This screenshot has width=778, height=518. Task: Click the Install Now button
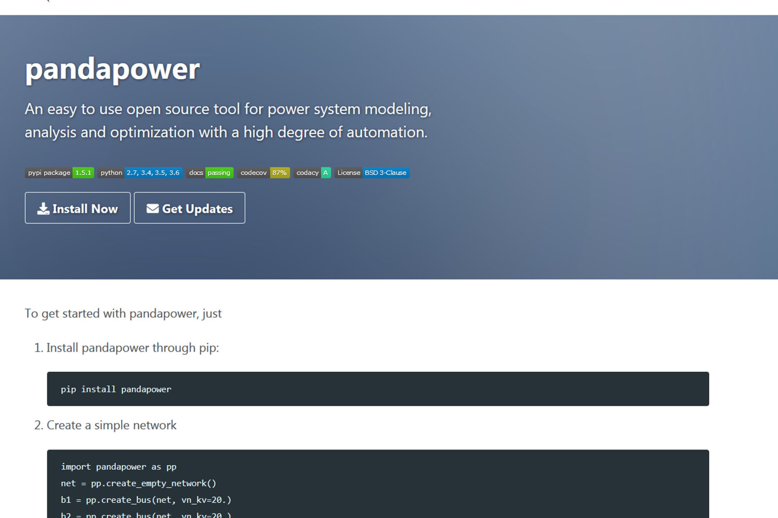(78, 208)
